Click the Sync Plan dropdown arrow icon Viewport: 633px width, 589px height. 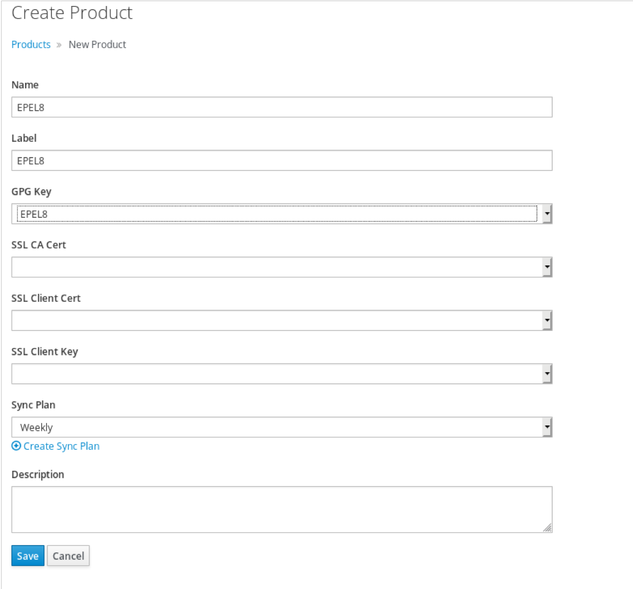(x=547, y=427)
